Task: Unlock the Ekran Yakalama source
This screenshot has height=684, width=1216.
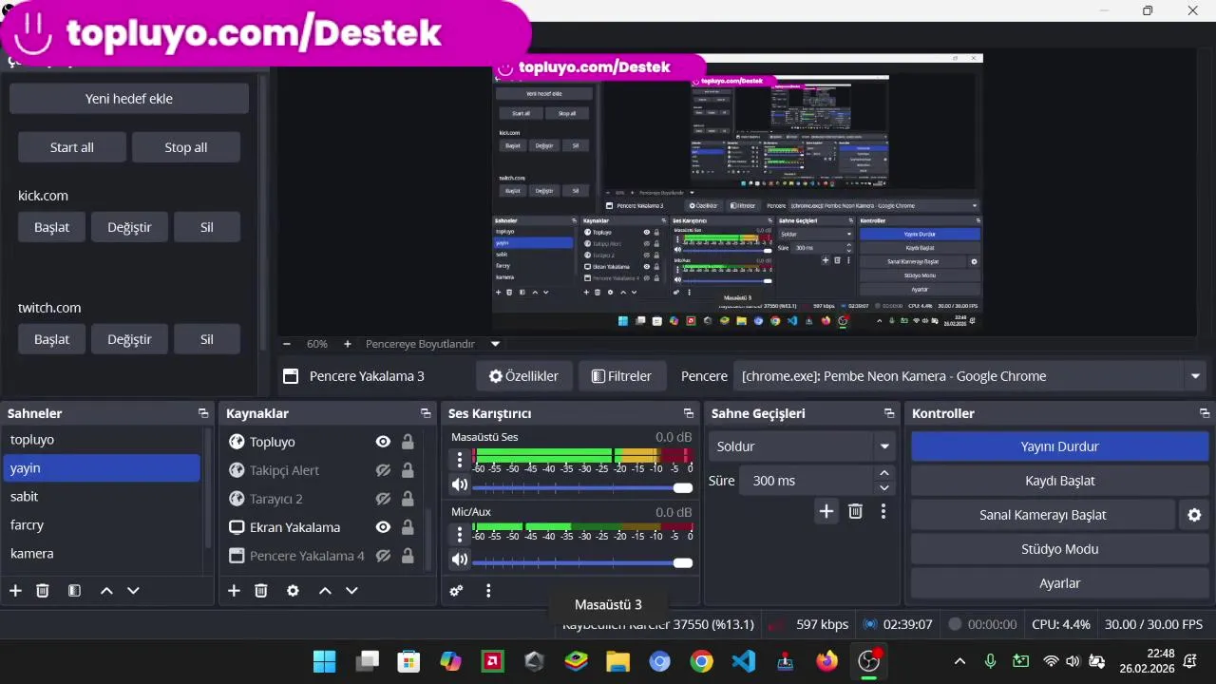Action: [408, 527]
